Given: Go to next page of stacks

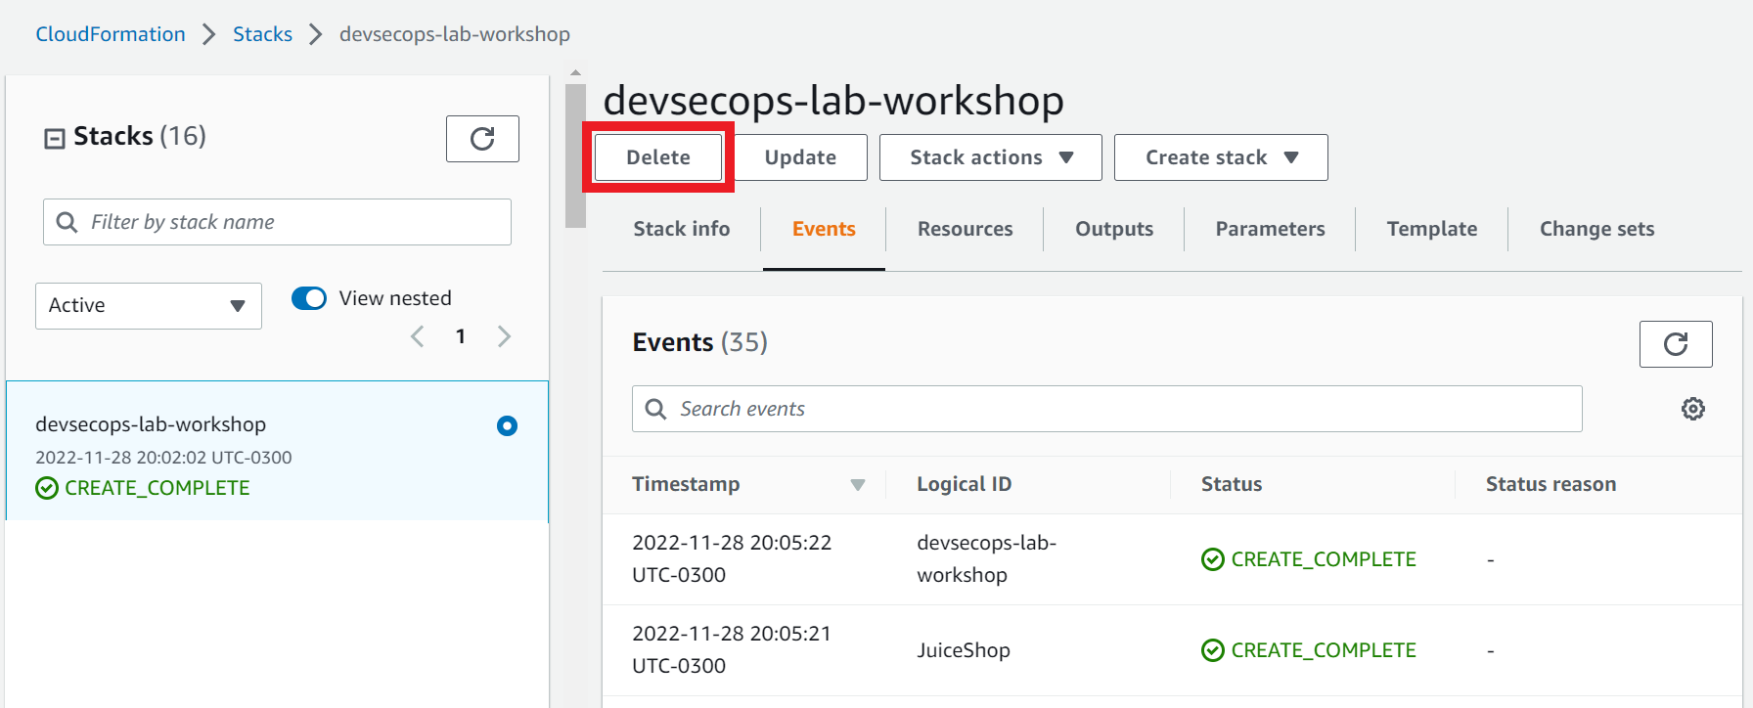Looking at the screenshot, I should [504, 336].
